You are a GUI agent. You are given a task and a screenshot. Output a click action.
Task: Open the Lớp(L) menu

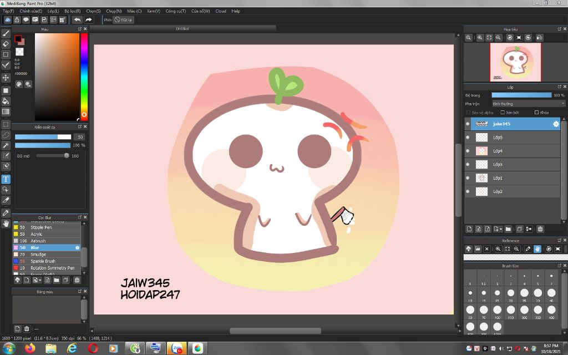pos(53,11)
